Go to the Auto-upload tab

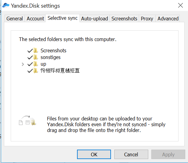(x=94, y=19)
